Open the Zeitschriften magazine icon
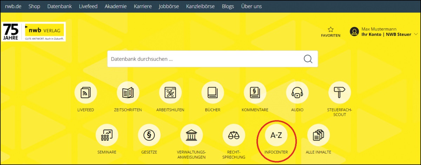 (x=128, y=93)
